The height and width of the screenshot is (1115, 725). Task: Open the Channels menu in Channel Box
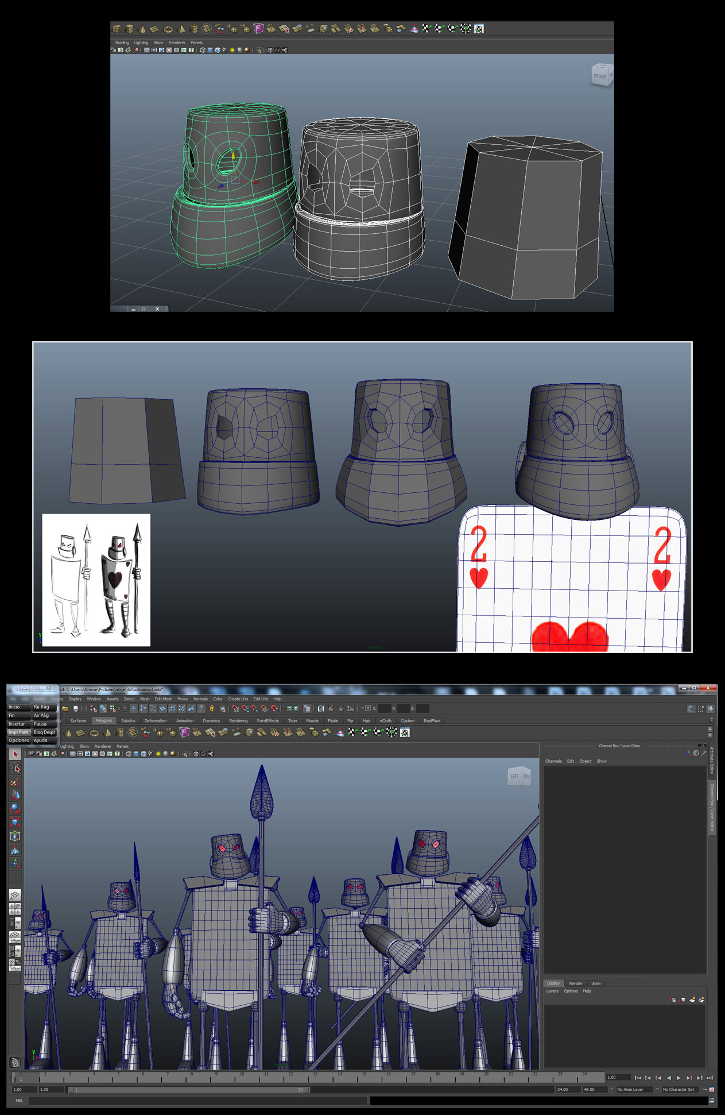click(553, 761)
